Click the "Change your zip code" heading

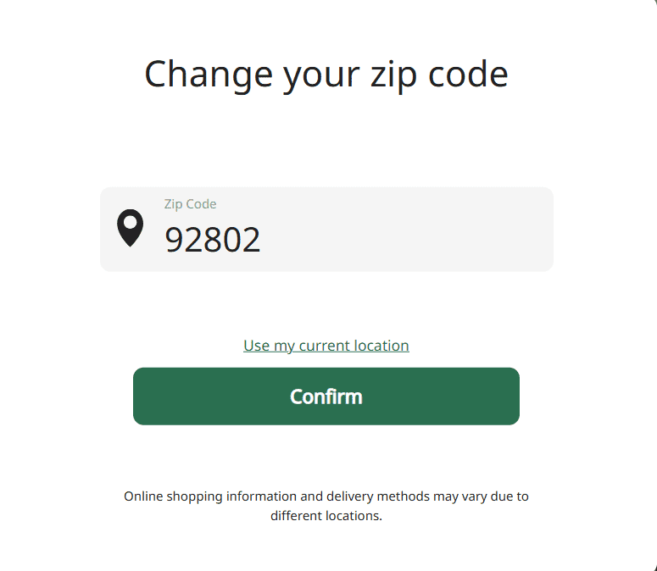326,74
